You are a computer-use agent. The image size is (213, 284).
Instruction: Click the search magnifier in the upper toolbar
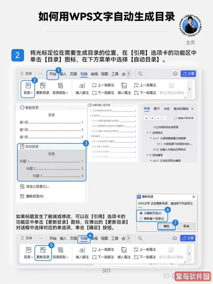tap(140, 74)
